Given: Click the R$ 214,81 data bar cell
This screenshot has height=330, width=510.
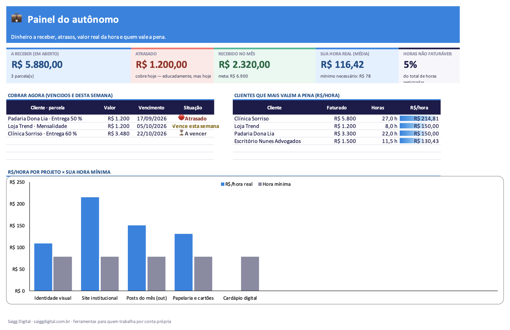Looking at the screenshot, I should [419, 118].
